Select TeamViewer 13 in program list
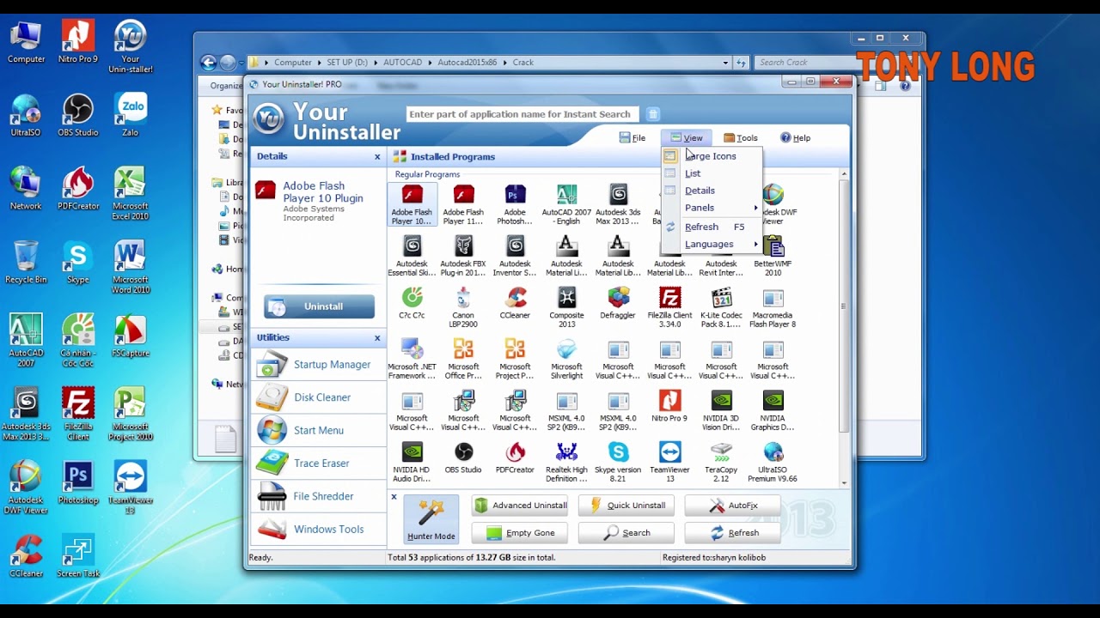 669,462
